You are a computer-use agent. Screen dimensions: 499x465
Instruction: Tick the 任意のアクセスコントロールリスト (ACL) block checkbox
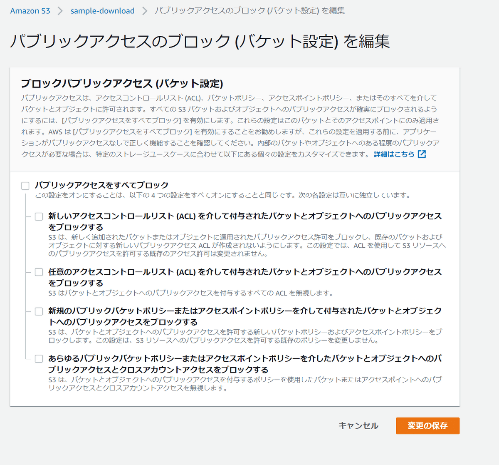click(x=39, y=272)
